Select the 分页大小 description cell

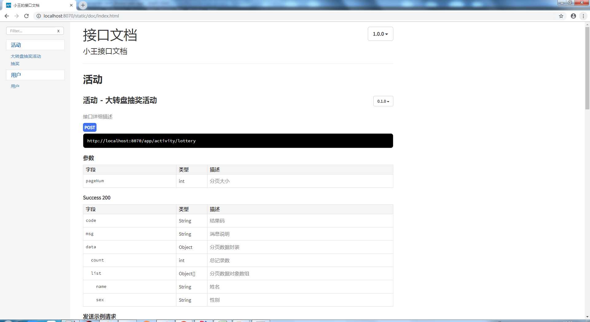(300, 181)
